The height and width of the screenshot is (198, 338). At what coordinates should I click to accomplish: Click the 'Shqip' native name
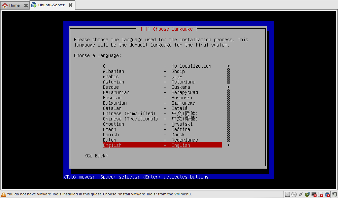pyautogui.click(x=178, y=71)
